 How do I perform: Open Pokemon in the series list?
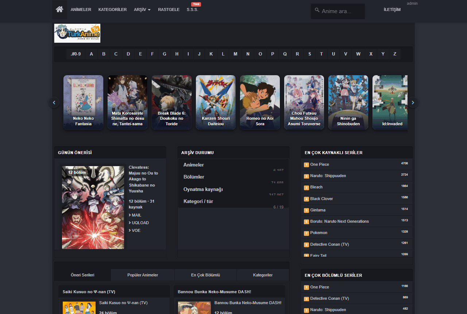[x=319, y=233]
